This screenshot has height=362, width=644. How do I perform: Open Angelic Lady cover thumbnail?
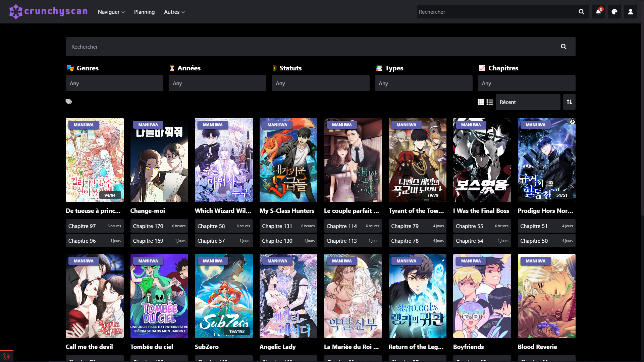click(x=288, y=296)
